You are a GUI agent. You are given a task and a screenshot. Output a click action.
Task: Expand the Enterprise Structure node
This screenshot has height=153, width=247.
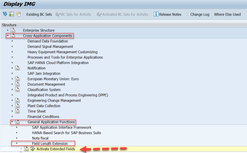coord(8,30)
